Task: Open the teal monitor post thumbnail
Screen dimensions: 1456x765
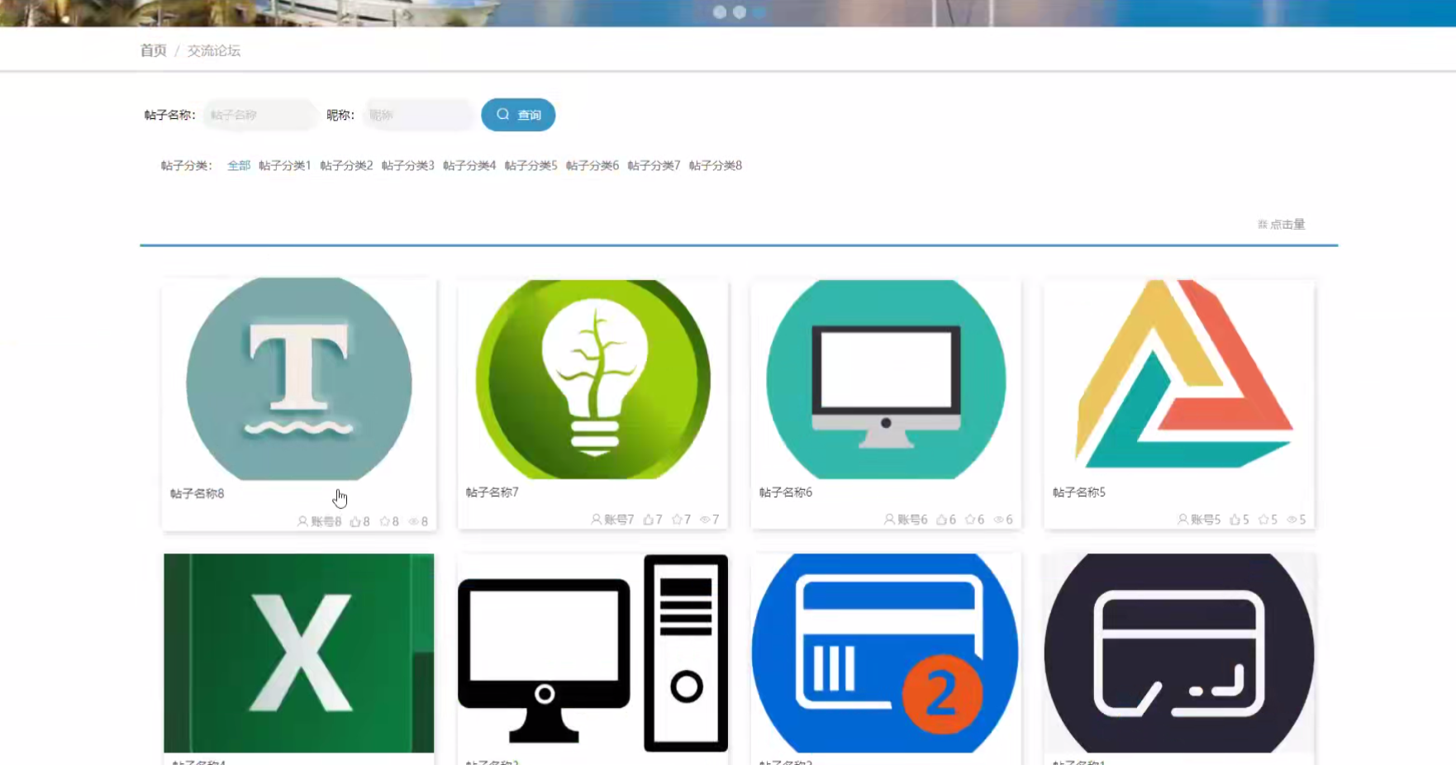Action: pyautogui.click(x=886, y=379)
